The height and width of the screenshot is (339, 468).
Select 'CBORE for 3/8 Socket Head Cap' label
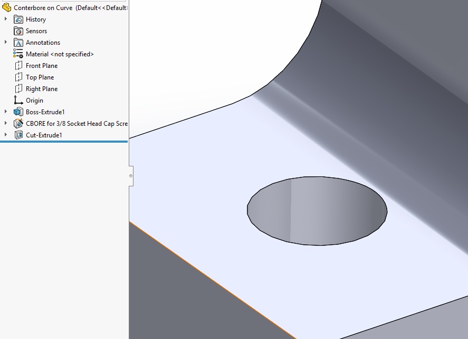(77, 124)
